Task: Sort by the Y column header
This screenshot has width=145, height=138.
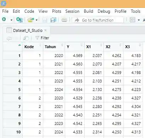Action: pyautogui.click(x=75, y=47)
